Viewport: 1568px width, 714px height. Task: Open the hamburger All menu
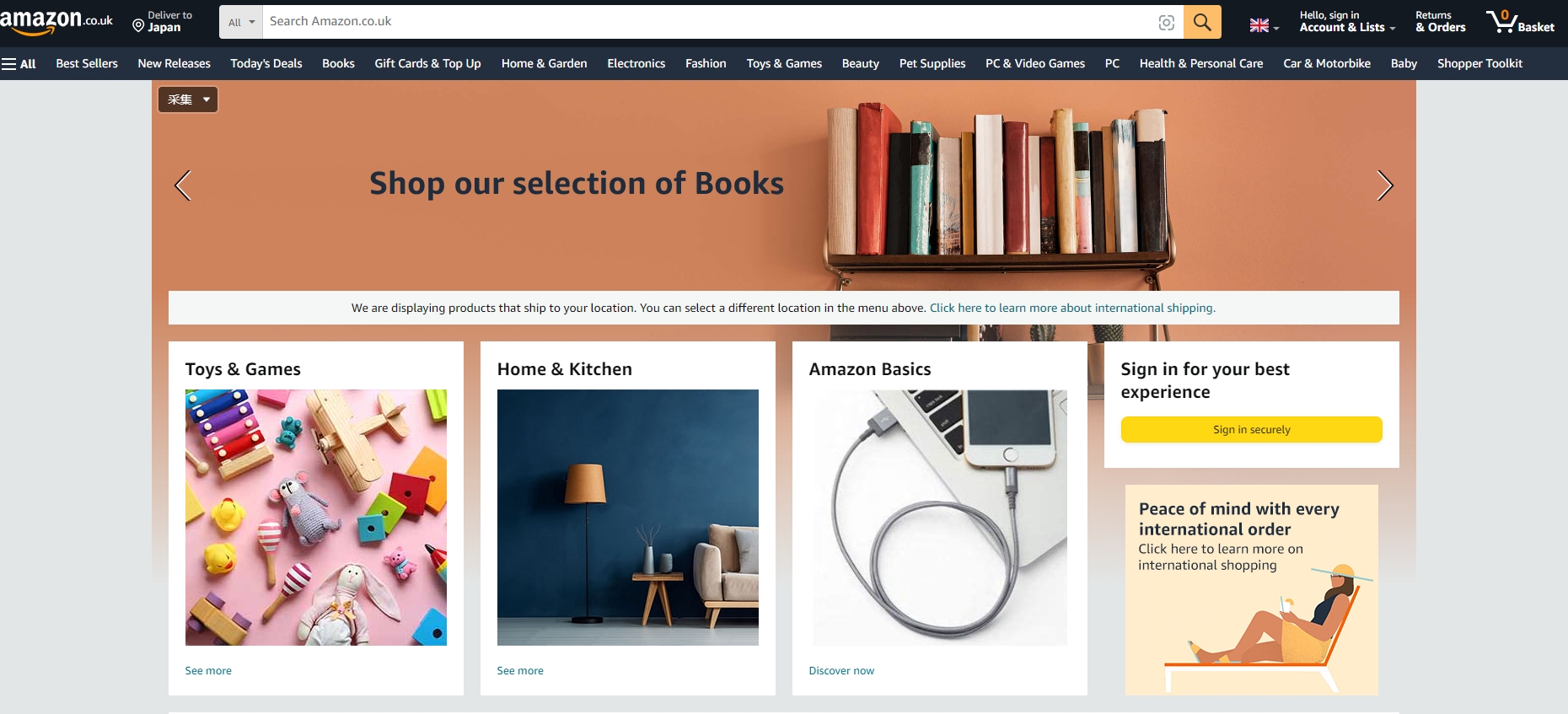click(19, 64)
